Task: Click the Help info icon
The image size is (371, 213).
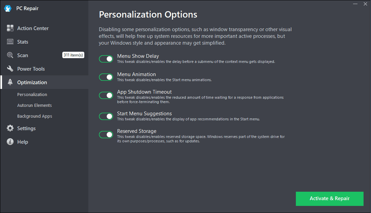Action: 10,142
